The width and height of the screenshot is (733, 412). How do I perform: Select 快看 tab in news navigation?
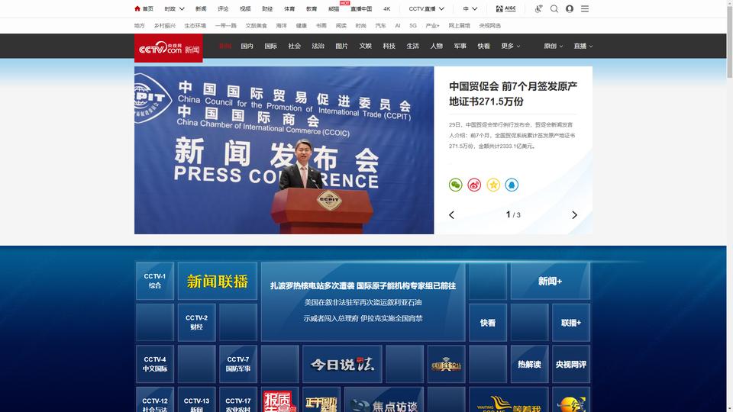(484, 47)
